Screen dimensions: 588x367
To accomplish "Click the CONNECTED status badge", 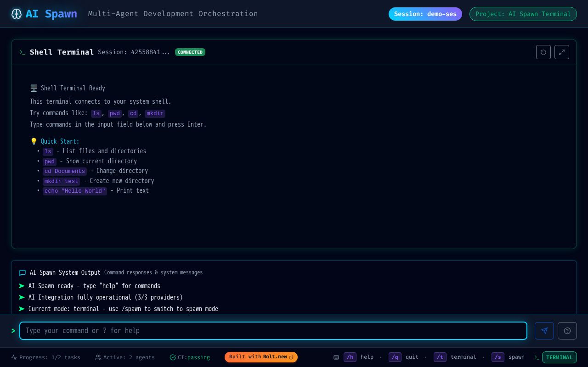I will click(x=190, y=52).
